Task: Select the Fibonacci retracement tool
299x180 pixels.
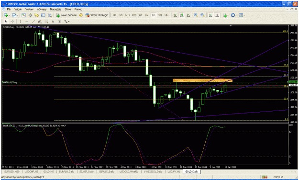Action: (x=46, y=22)
